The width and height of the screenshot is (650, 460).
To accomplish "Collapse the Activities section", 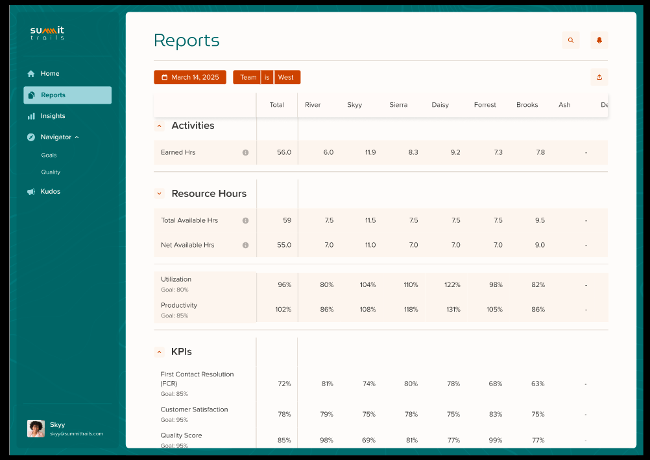I will click(160, 126).
